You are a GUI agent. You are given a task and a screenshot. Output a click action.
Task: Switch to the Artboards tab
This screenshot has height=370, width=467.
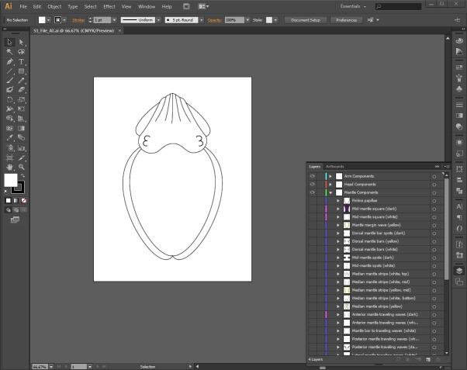[335, 166]
